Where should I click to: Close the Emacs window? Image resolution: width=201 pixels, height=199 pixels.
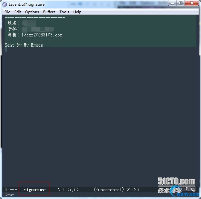click(x=192, y=3)
